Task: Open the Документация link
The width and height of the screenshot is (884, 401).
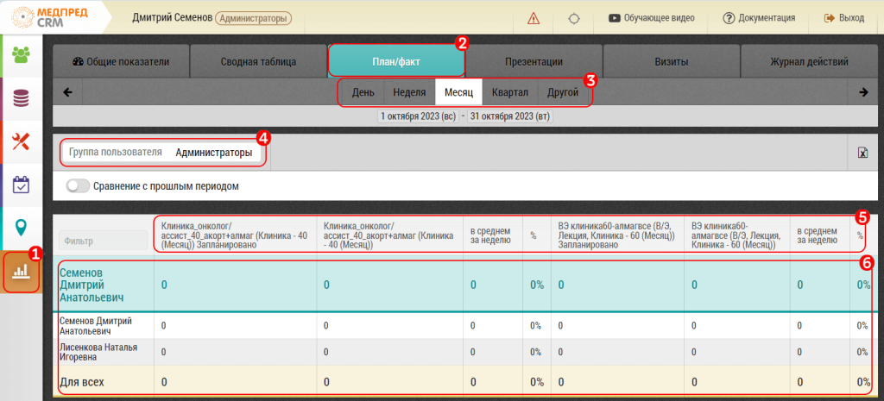Action: (x=759, y=18)
